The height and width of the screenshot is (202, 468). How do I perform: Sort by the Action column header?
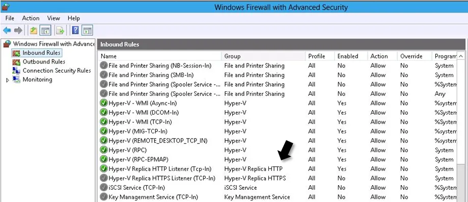(x=382, y=56)
